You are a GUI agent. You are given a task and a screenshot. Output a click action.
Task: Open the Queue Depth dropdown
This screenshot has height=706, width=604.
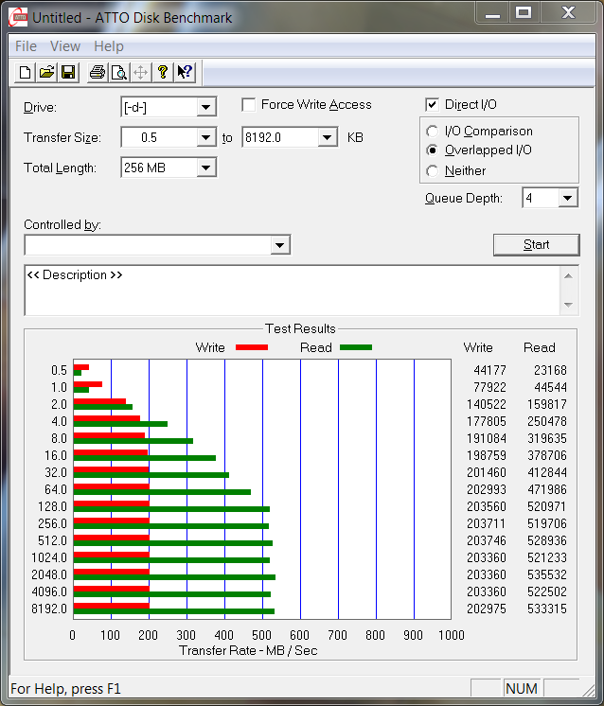[x=566, y=198]
